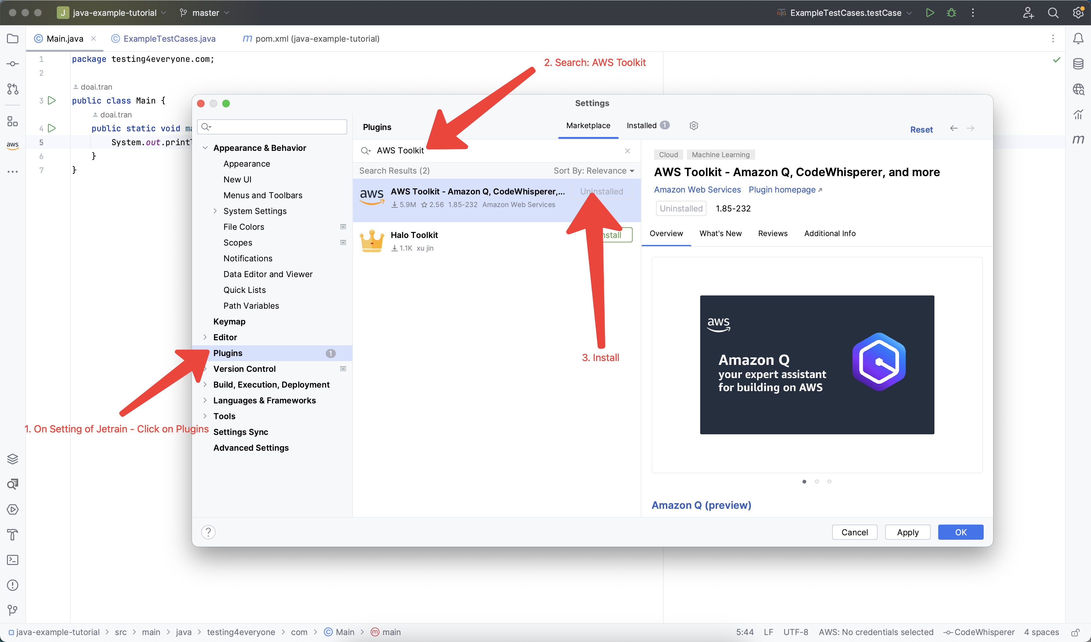Switch to the Installed plugins tab

click(x=648, y=126)
